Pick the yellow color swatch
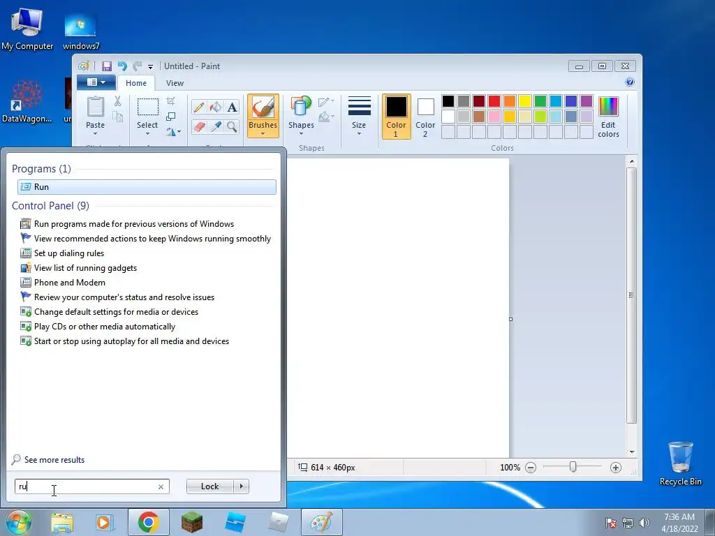Viewport: 715px width, 536px height. click(x=525, y=101)
